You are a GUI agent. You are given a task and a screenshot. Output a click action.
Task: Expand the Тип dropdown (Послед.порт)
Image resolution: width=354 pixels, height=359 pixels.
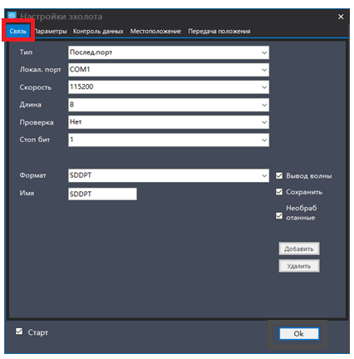tap(169, 52)
